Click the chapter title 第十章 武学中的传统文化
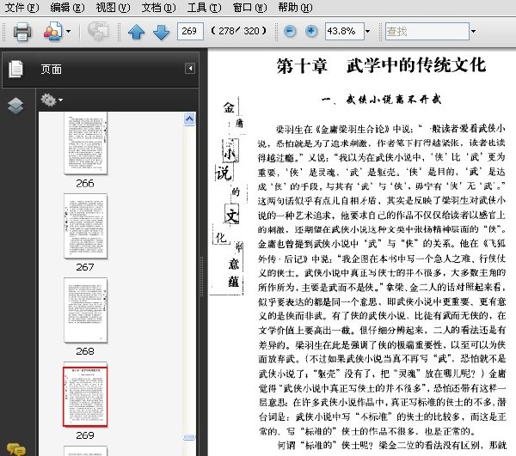 (381, 65)
